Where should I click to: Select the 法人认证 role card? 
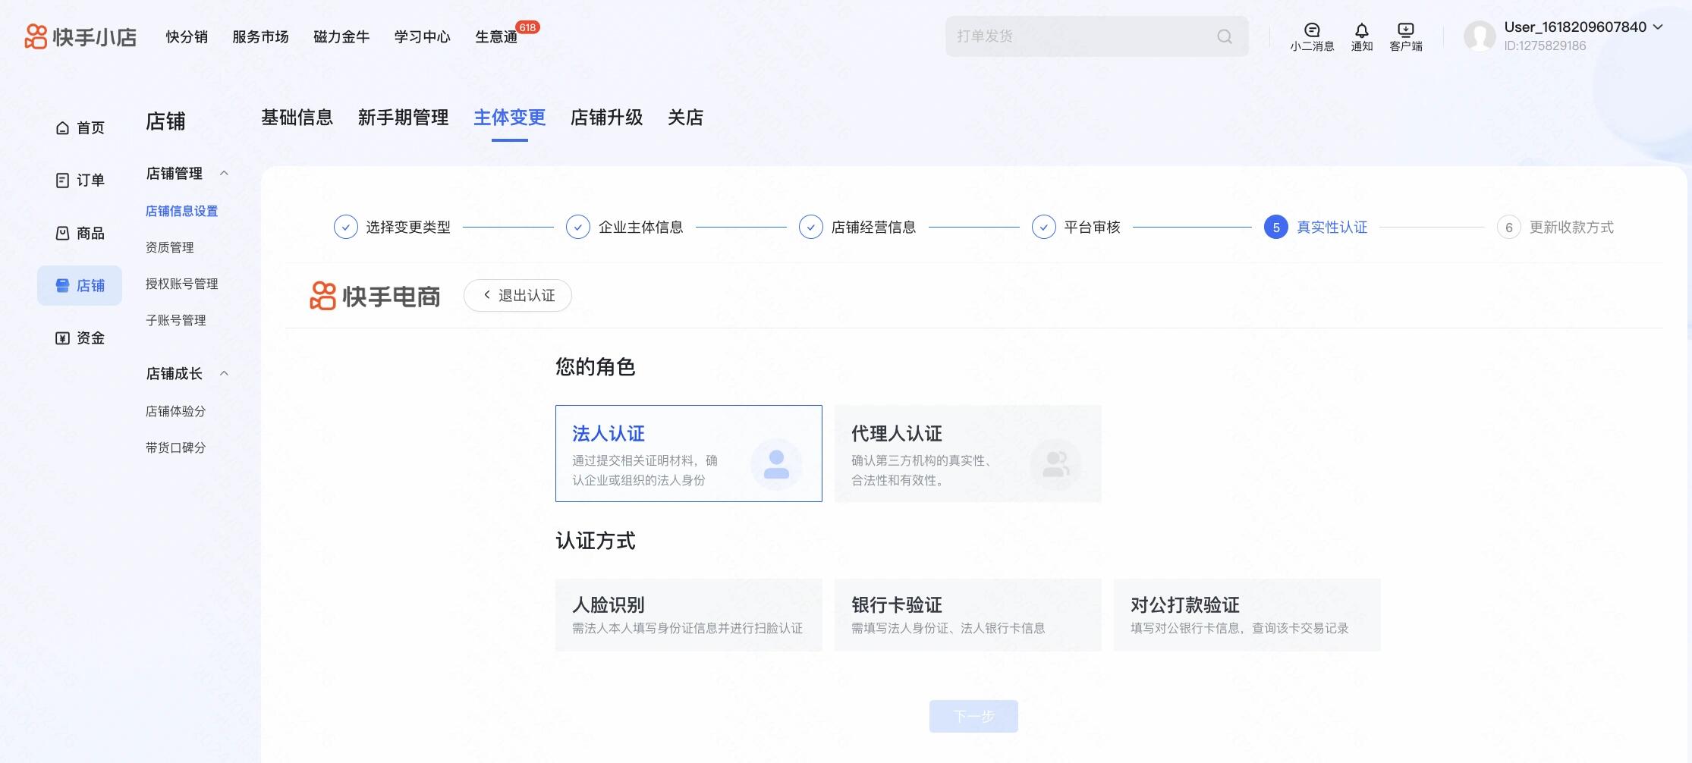click(x=689, y=454)
